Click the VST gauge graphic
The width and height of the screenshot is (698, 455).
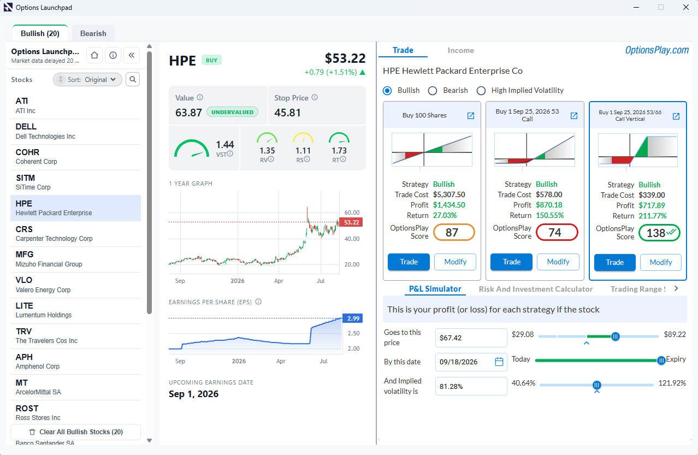(192, 148)
